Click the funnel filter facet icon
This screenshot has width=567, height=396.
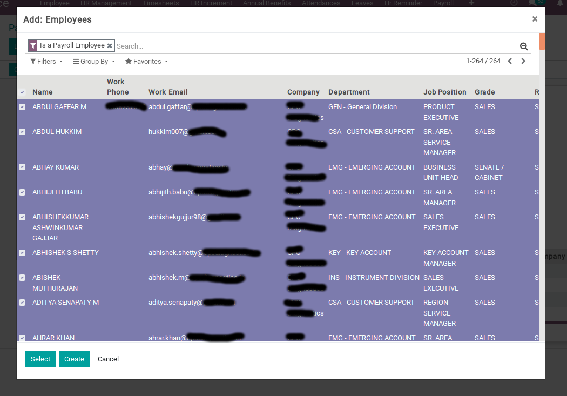(x=33, y=46)
